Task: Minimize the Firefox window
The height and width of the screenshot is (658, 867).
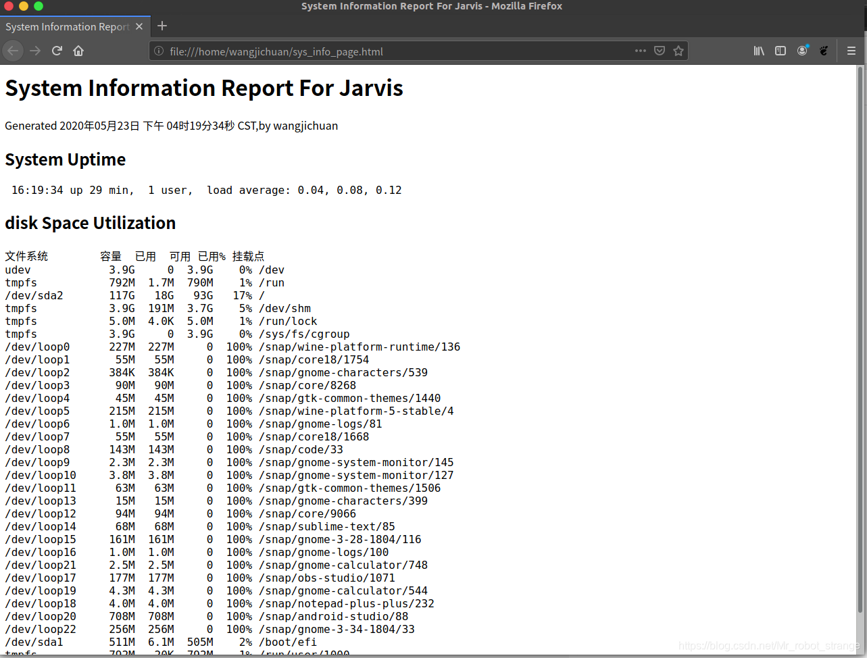Action: pos(24,6)
